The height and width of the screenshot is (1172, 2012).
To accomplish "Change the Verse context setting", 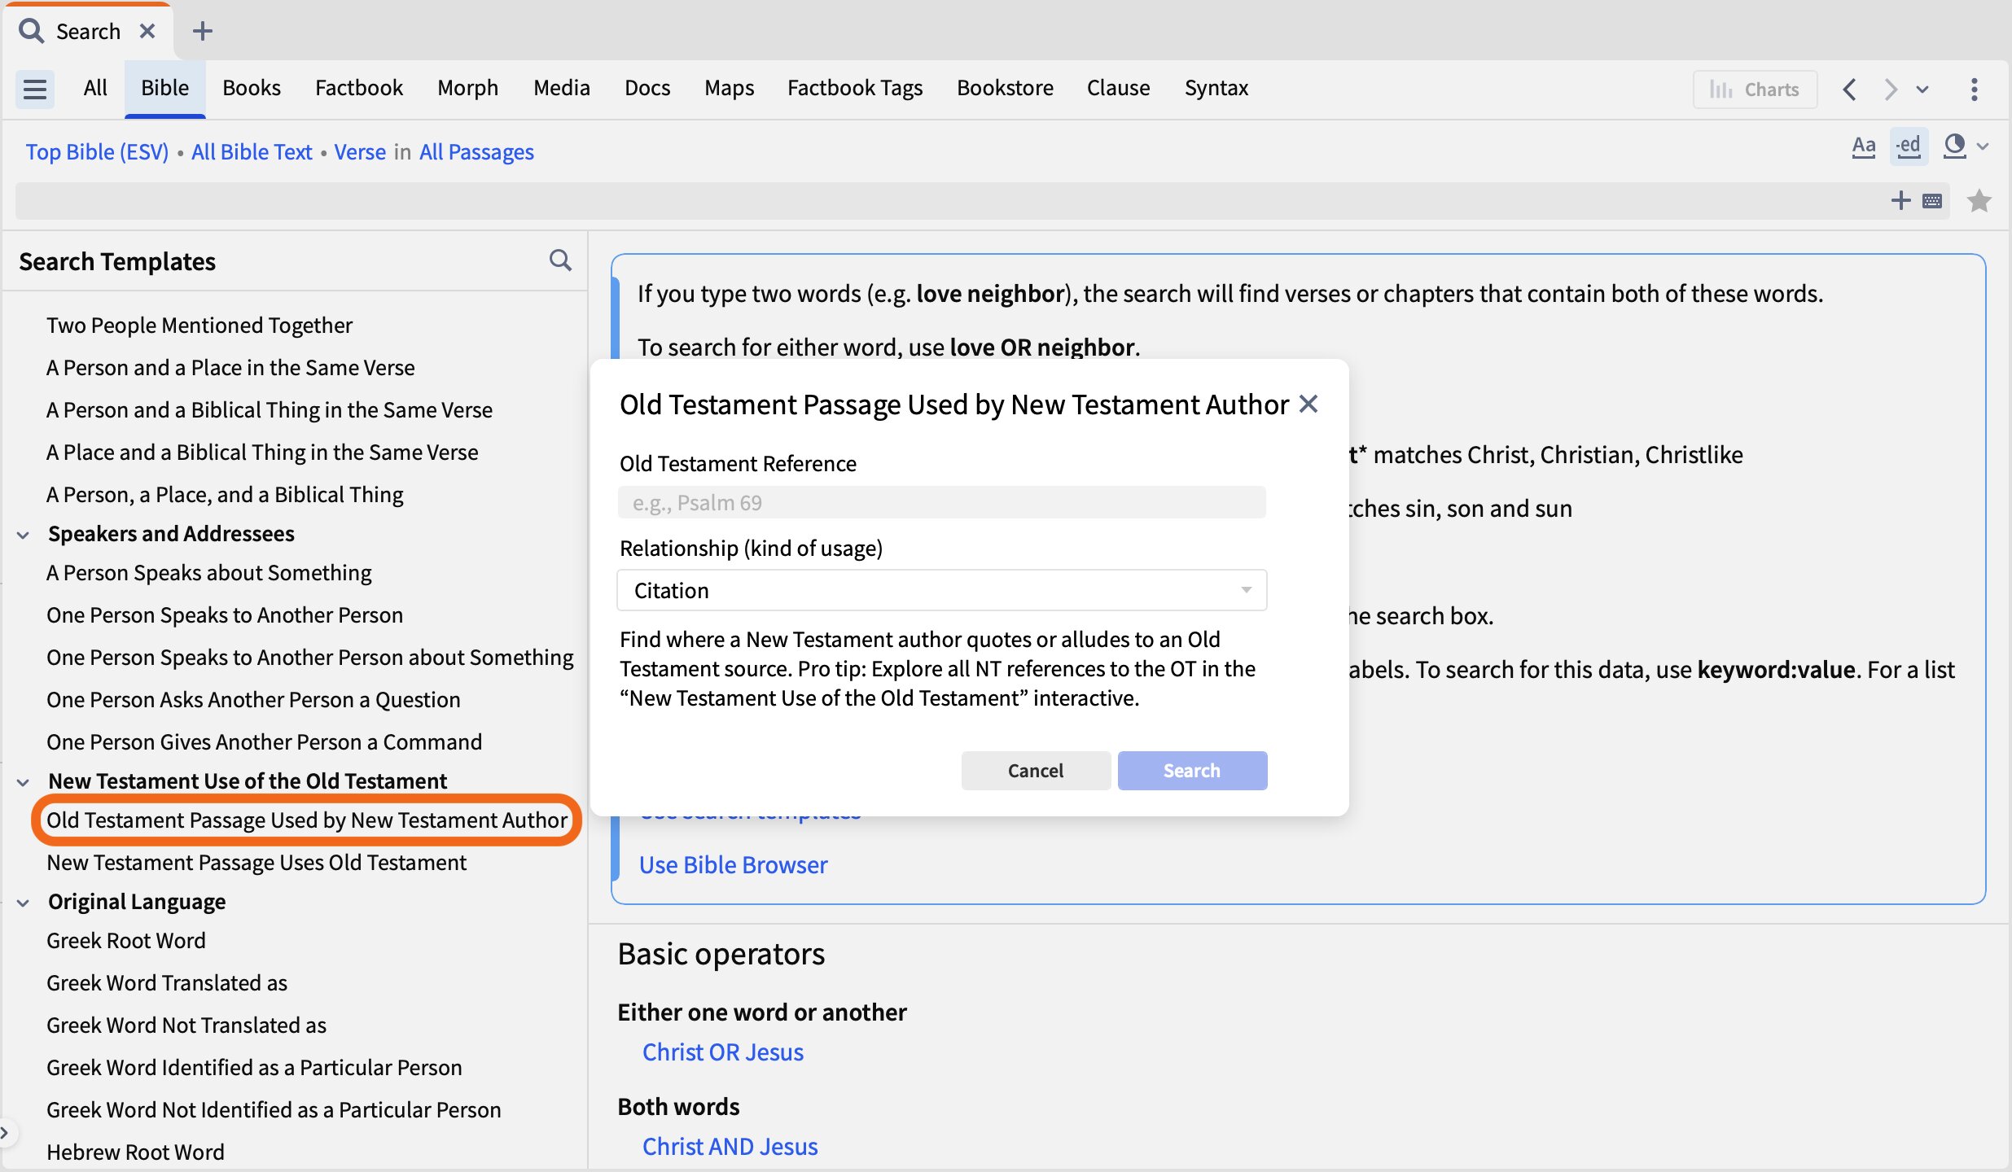I will pos(360,152).
